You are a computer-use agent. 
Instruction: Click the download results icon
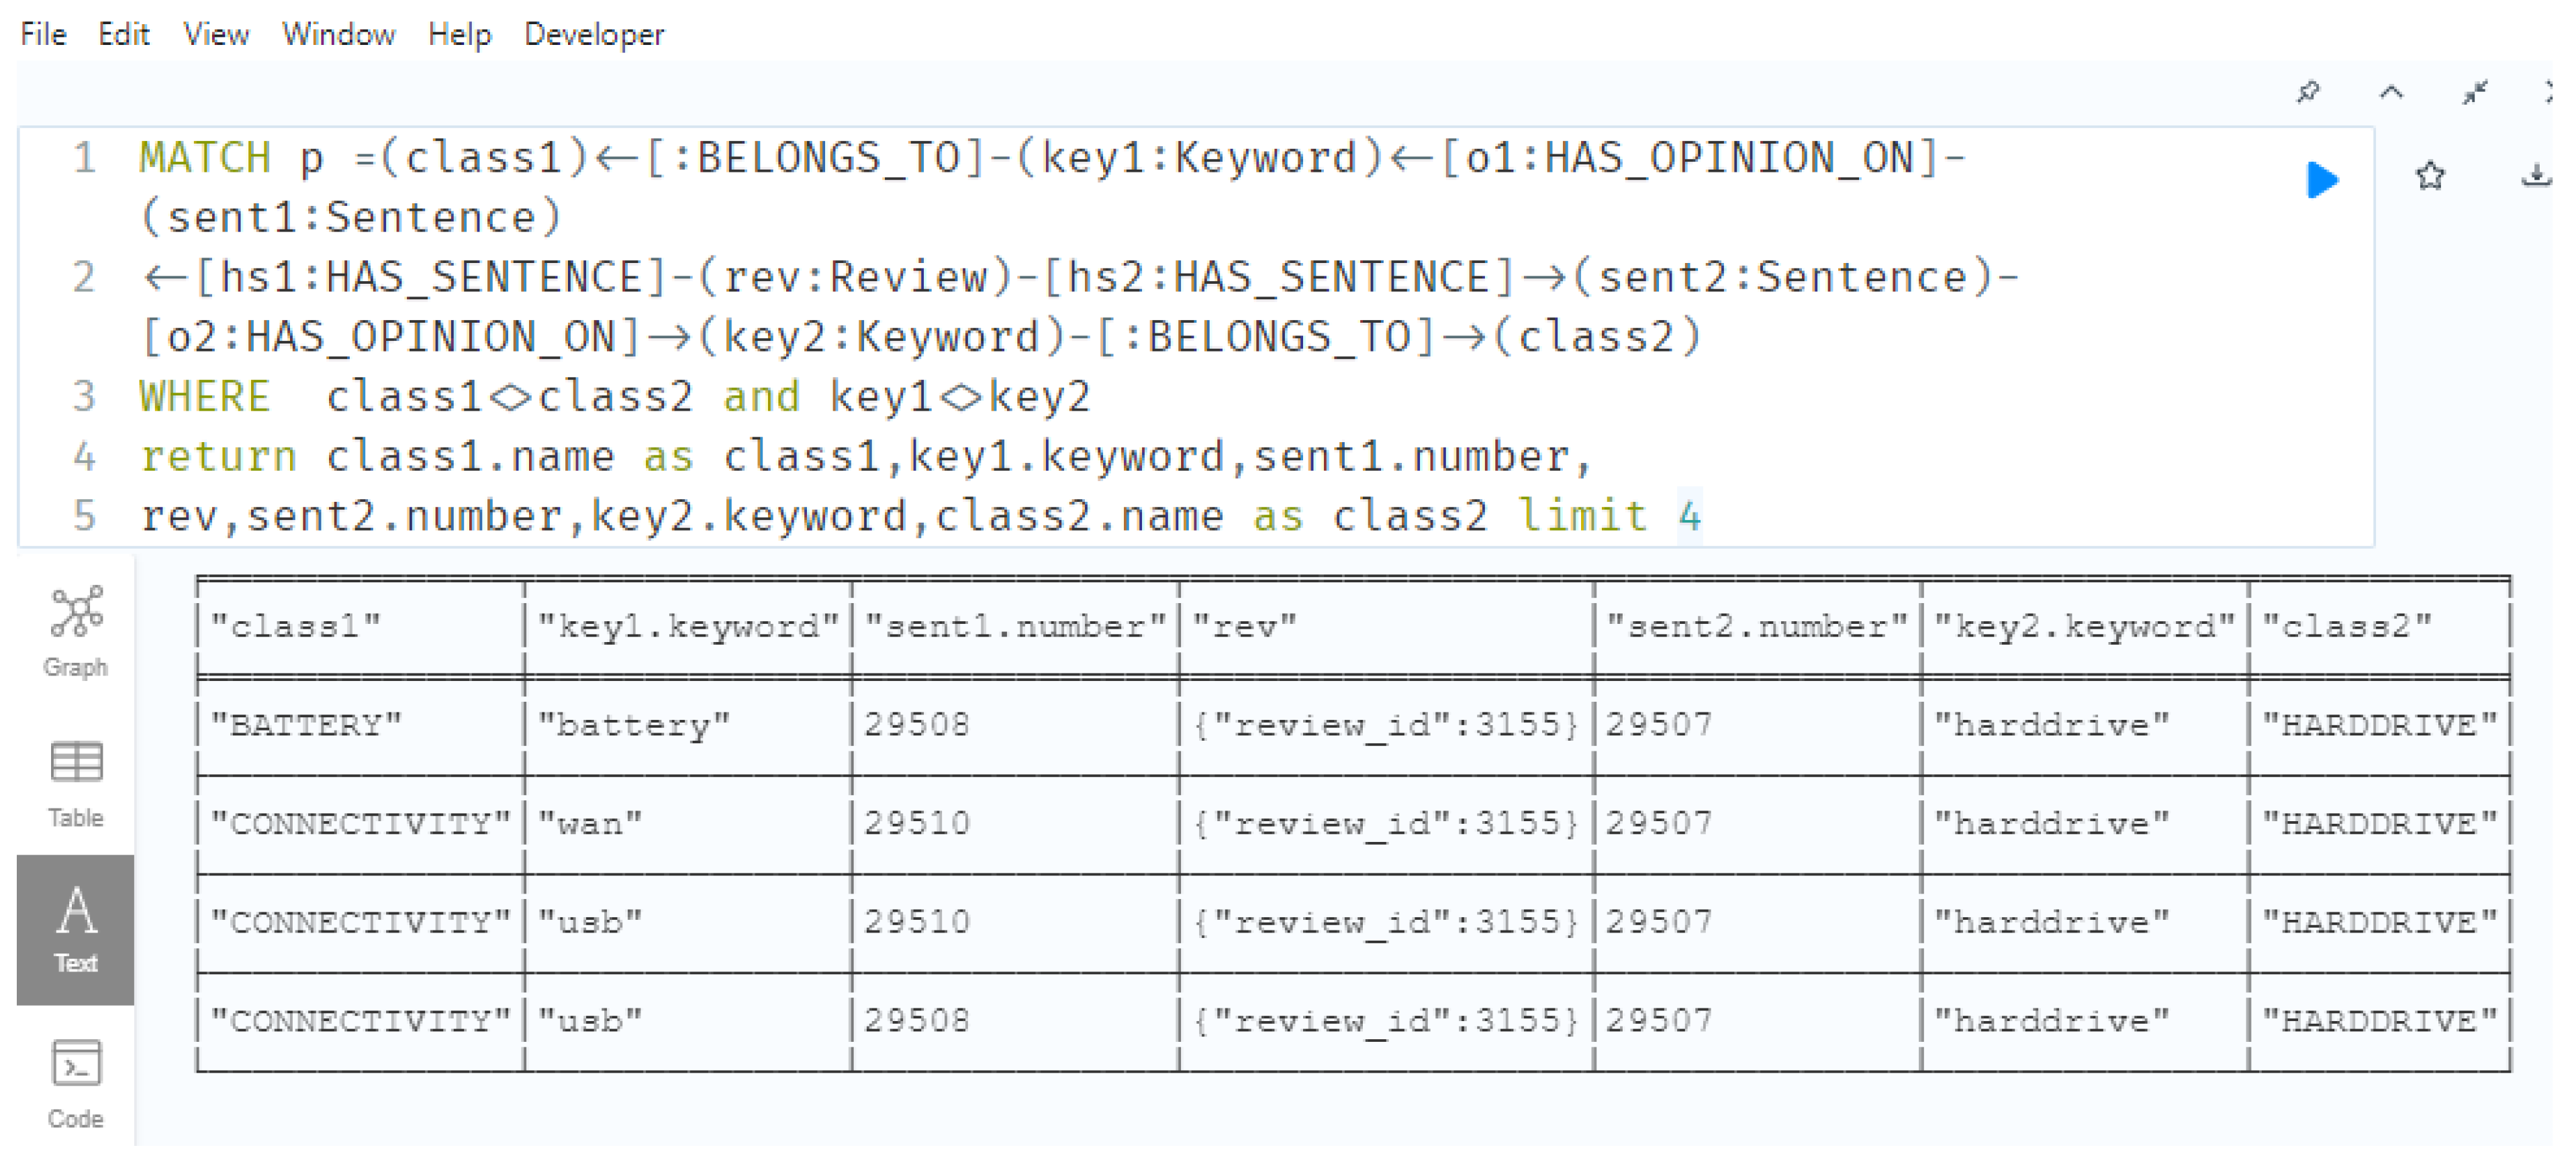(2536, 177)
